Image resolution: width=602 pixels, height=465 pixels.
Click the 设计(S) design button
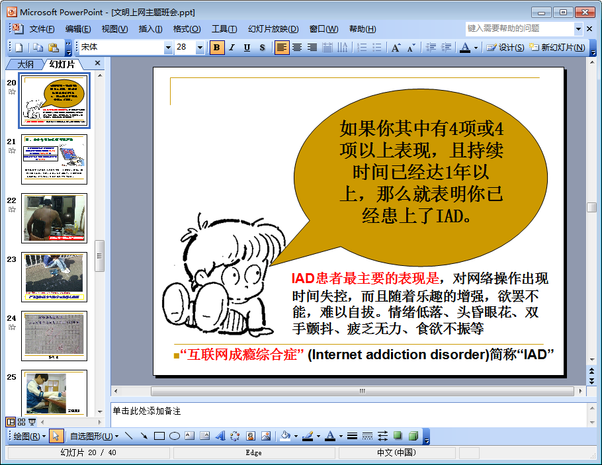[x=505, y=48]
